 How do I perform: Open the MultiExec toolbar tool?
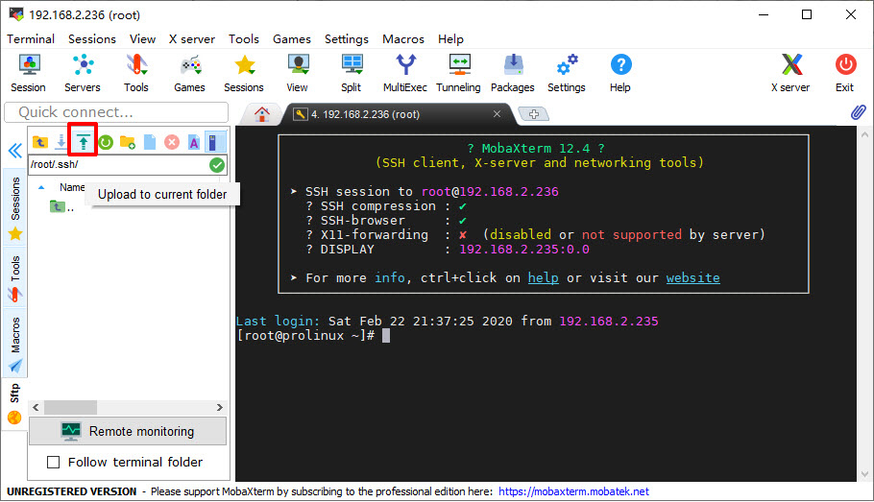(405, 72)
